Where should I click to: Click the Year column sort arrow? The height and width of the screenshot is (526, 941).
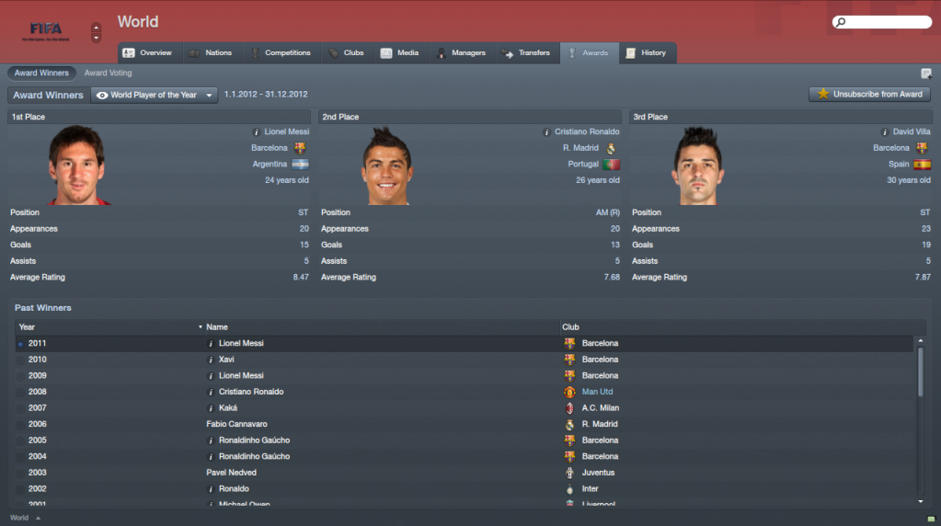pyautogui.click(x=201, y=327)
